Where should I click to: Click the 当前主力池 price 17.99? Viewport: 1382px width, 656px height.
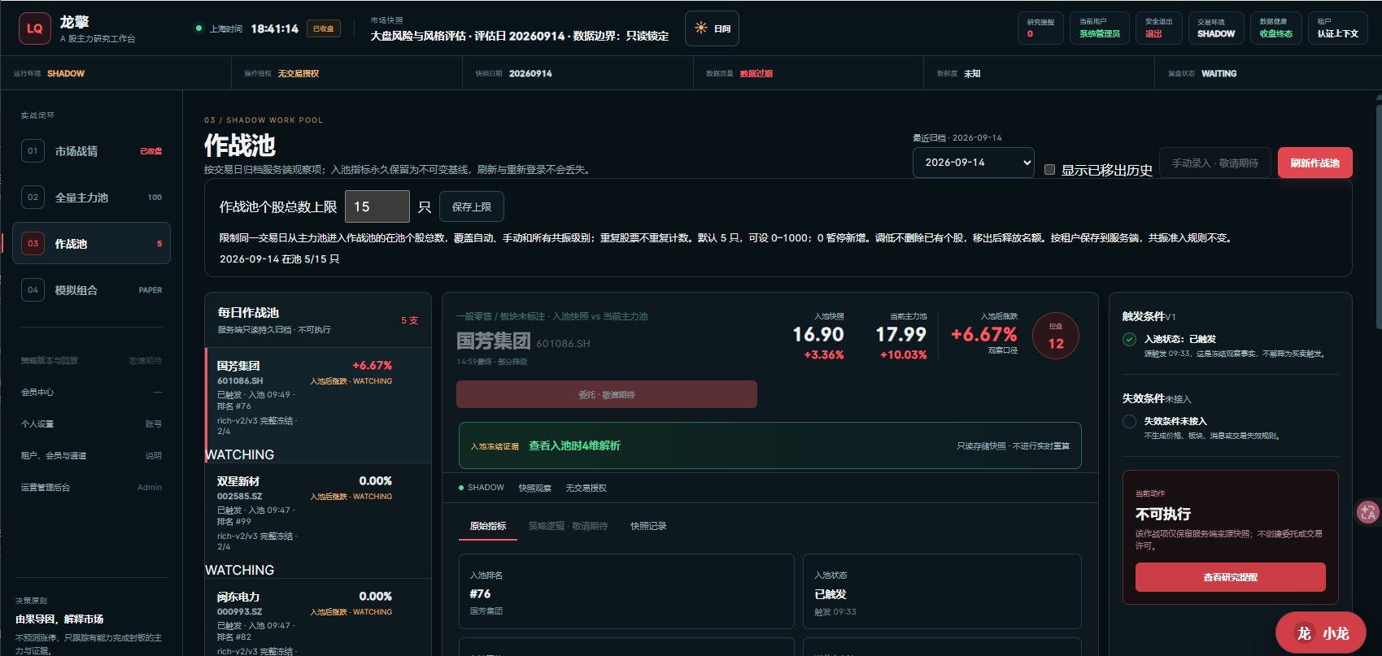click(x=900, y=334)
